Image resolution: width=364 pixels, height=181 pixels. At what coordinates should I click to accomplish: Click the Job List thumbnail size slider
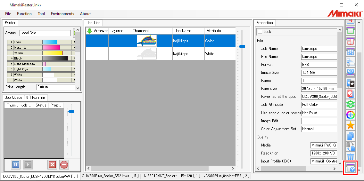242,47
